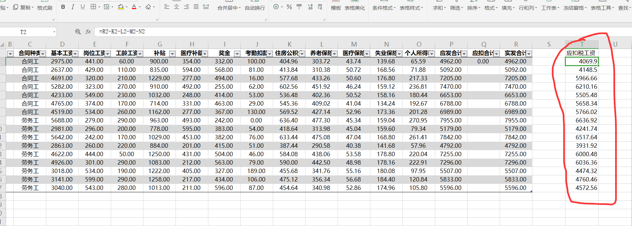Click the 格式刷 format painter button
Screen dimensions: 632x226
(45, 8)
